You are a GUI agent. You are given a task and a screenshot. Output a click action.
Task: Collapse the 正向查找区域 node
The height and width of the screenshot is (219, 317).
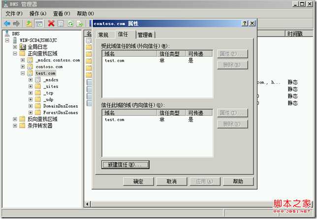click(x=15, y=54)
